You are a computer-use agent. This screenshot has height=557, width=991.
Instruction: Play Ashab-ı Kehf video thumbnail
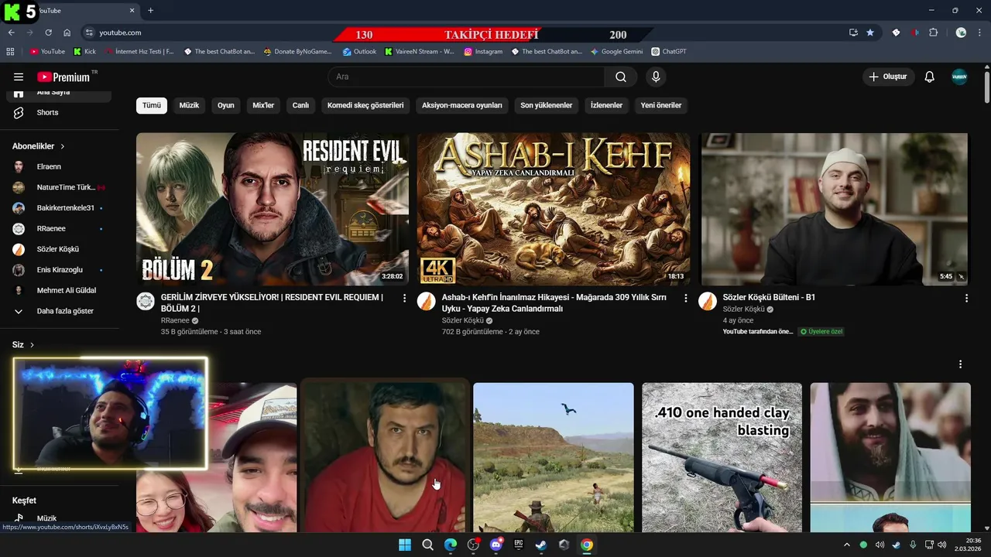pos(554,209)
